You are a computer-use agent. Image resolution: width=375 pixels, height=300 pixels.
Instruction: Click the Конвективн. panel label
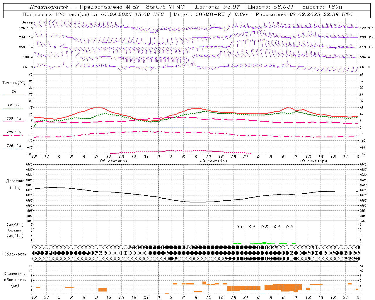point(15,274)
